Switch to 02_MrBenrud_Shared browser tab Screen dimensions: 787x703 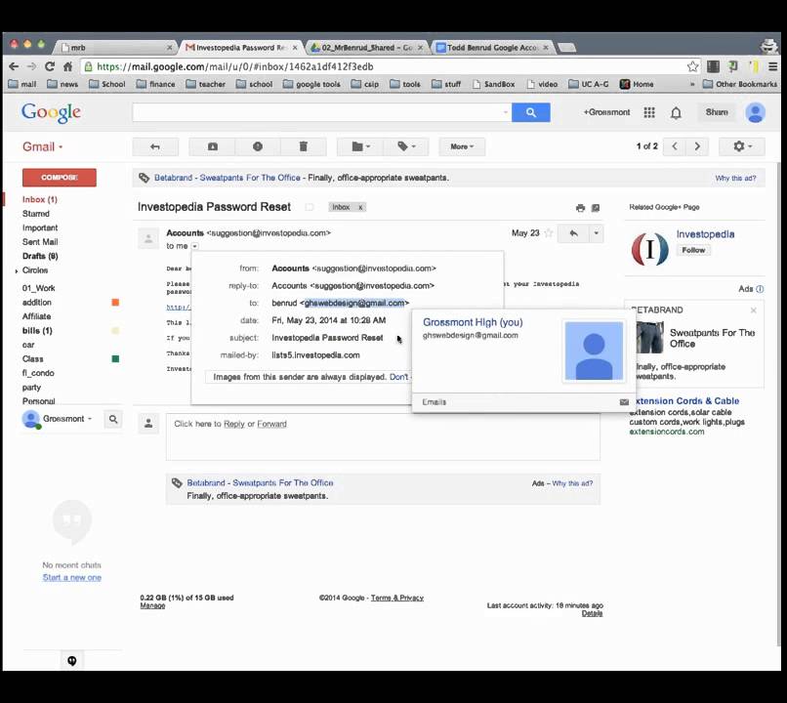coord(367,48)
